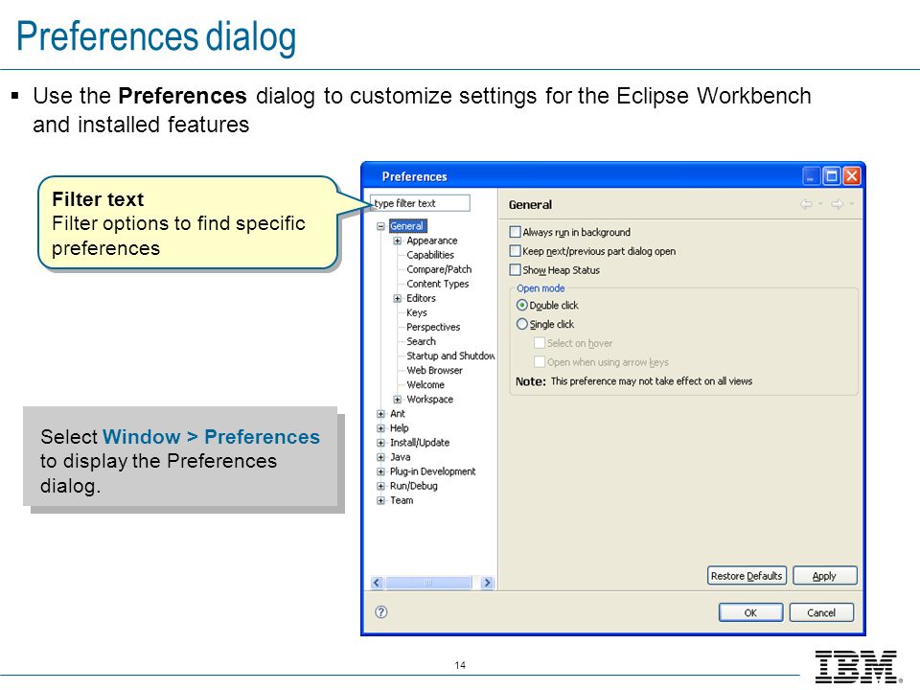920x690 pixels.
Task: Click the tree scroll right arrow
Action: [487, 583]
